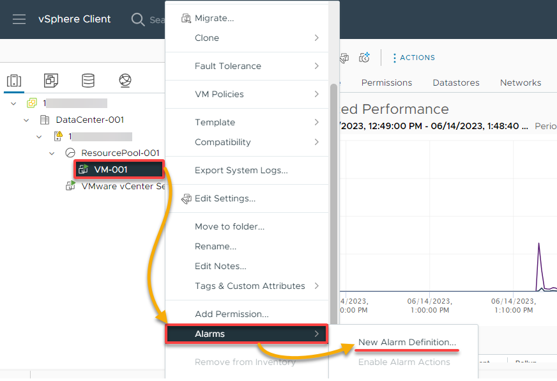Screen dimensions: 557x381
Task: Click the ResourcePool-001 pool icon
Action: point(70,153)
